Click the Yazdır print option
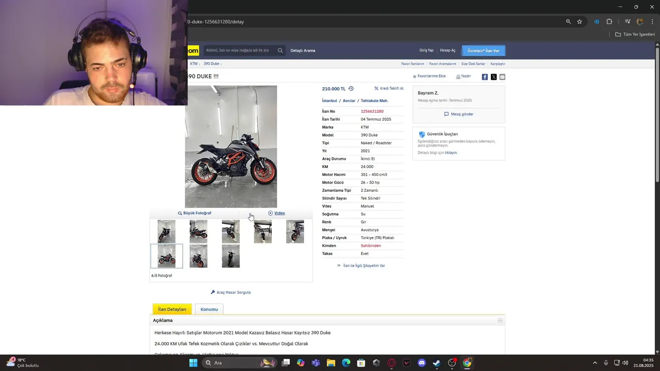660x371 pixels. [x=464, y=76]
